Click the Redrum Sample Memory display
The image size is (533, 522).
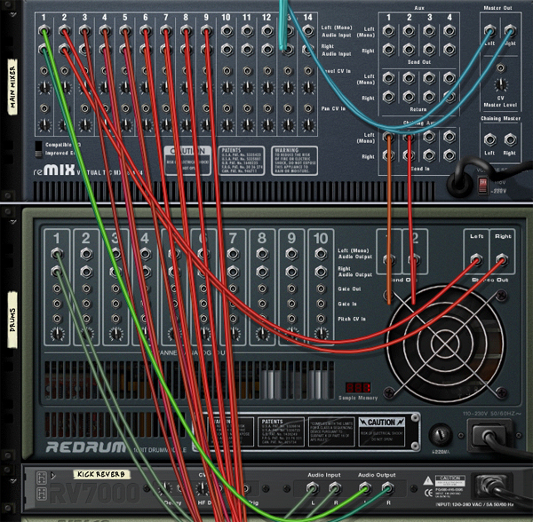358,388
